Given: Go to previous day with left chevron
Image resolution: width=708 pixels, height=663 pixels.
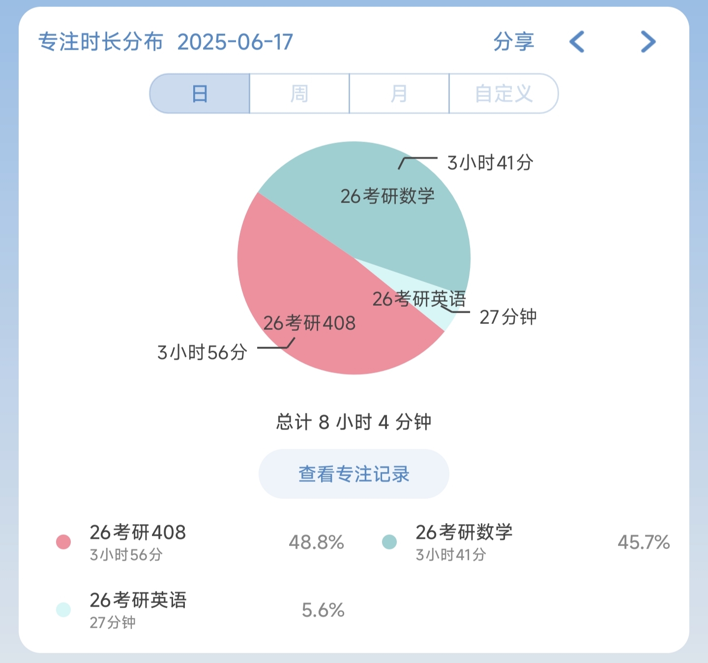Looking at the screenshot, I should [x=577, y=42].
